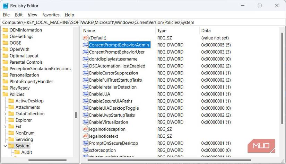Open the View menu
This screenshot has height=164, width=286.
(33, 15)
